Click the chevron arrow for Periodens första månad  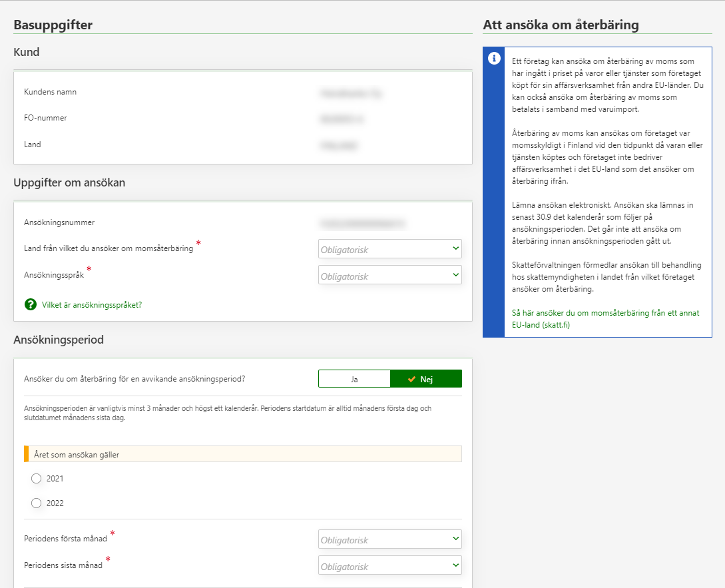coord(455,539)
